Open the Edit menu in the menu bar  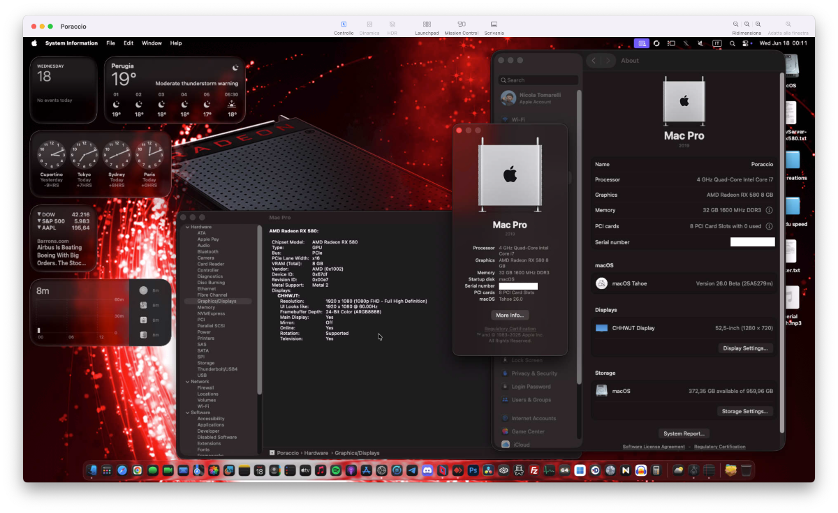coord(128,43)
